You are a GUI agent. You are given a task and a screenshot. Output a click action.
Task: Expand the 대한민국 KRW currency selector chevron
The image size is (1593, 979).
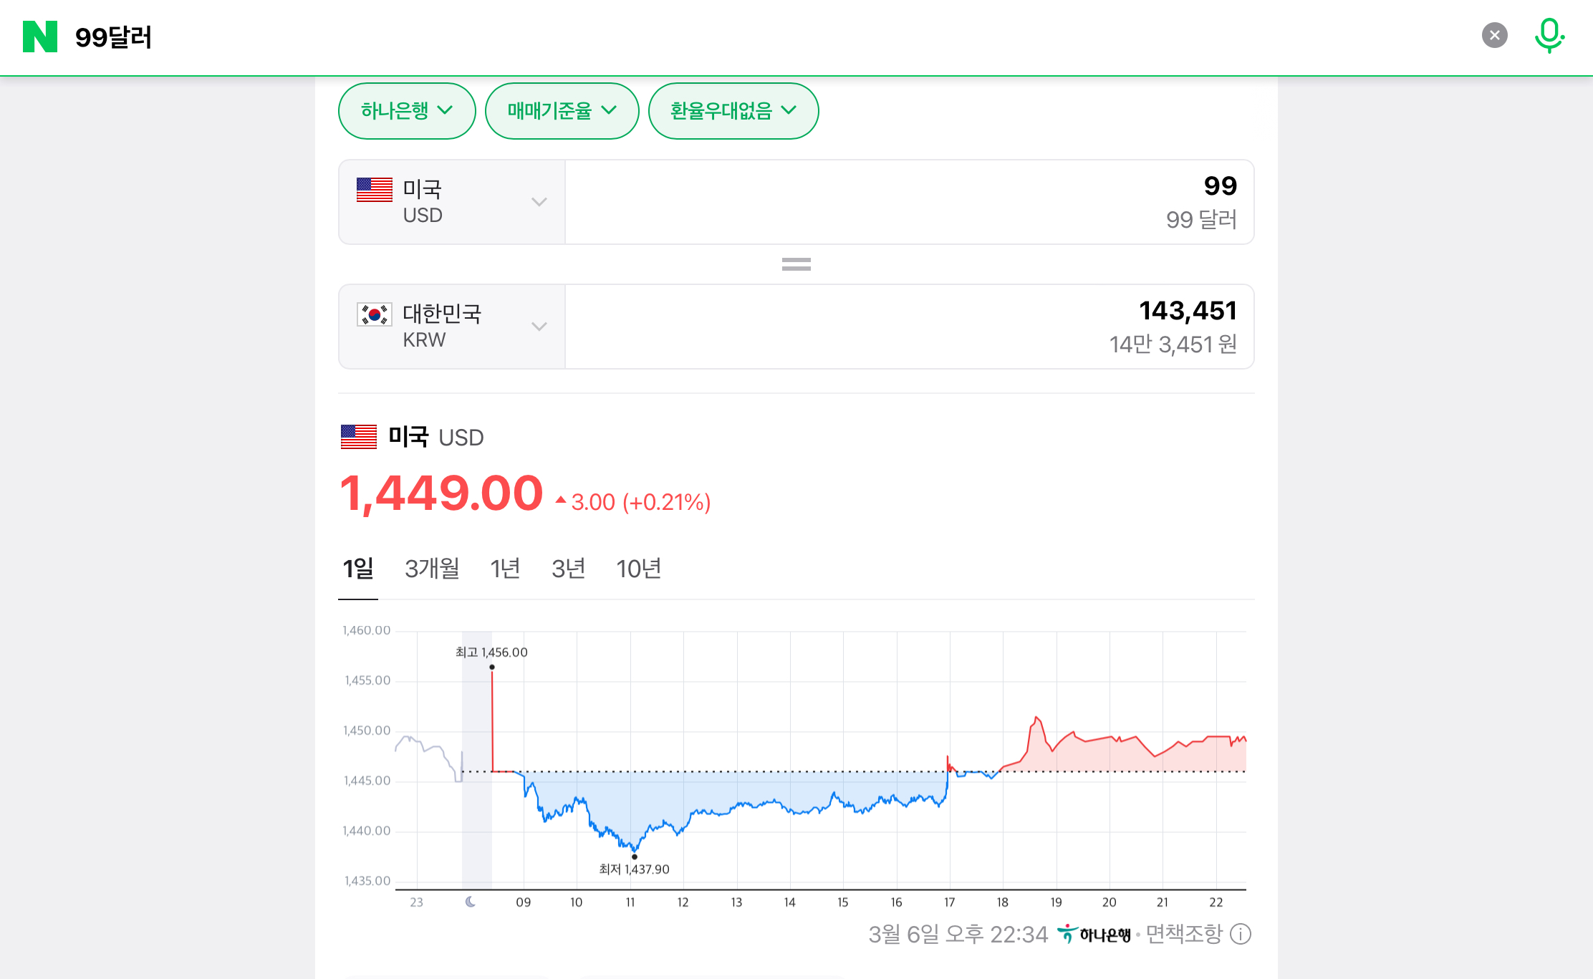(x=539, y=327)
